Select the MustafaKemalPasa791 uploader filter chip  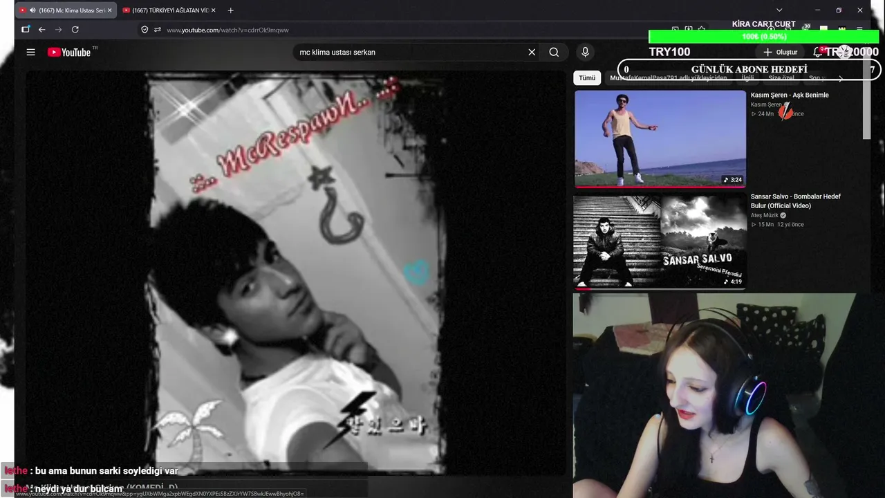coord(668,78)
